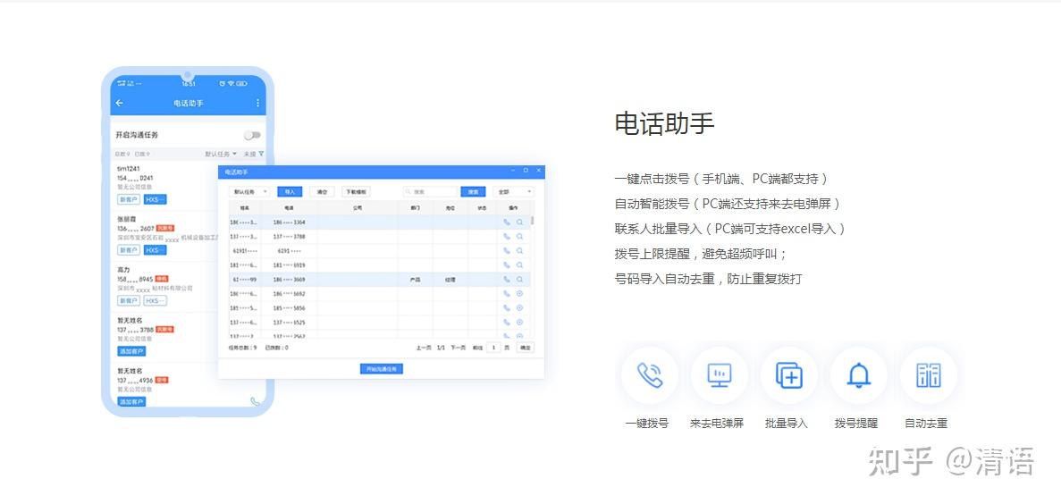Dial the 186····5692 row with its phone icon
This screenshot has height=504, width=1061.
507,294
